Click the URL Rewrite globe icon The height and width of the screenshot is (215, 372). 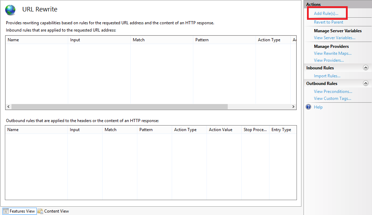click(x=10, y=10)
